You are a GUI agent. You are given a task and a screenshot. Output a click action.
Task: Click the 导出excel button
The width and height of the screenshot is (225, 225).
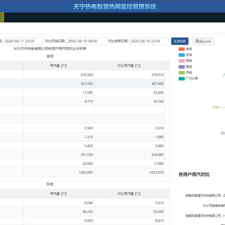[203, 41]
